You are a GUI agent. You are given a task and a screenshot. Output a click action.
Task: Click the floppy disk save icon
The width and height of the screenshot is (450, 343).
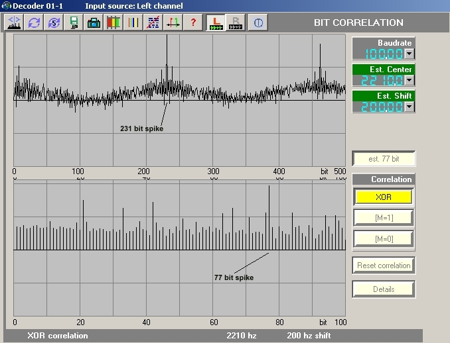[x=74, y=23]
